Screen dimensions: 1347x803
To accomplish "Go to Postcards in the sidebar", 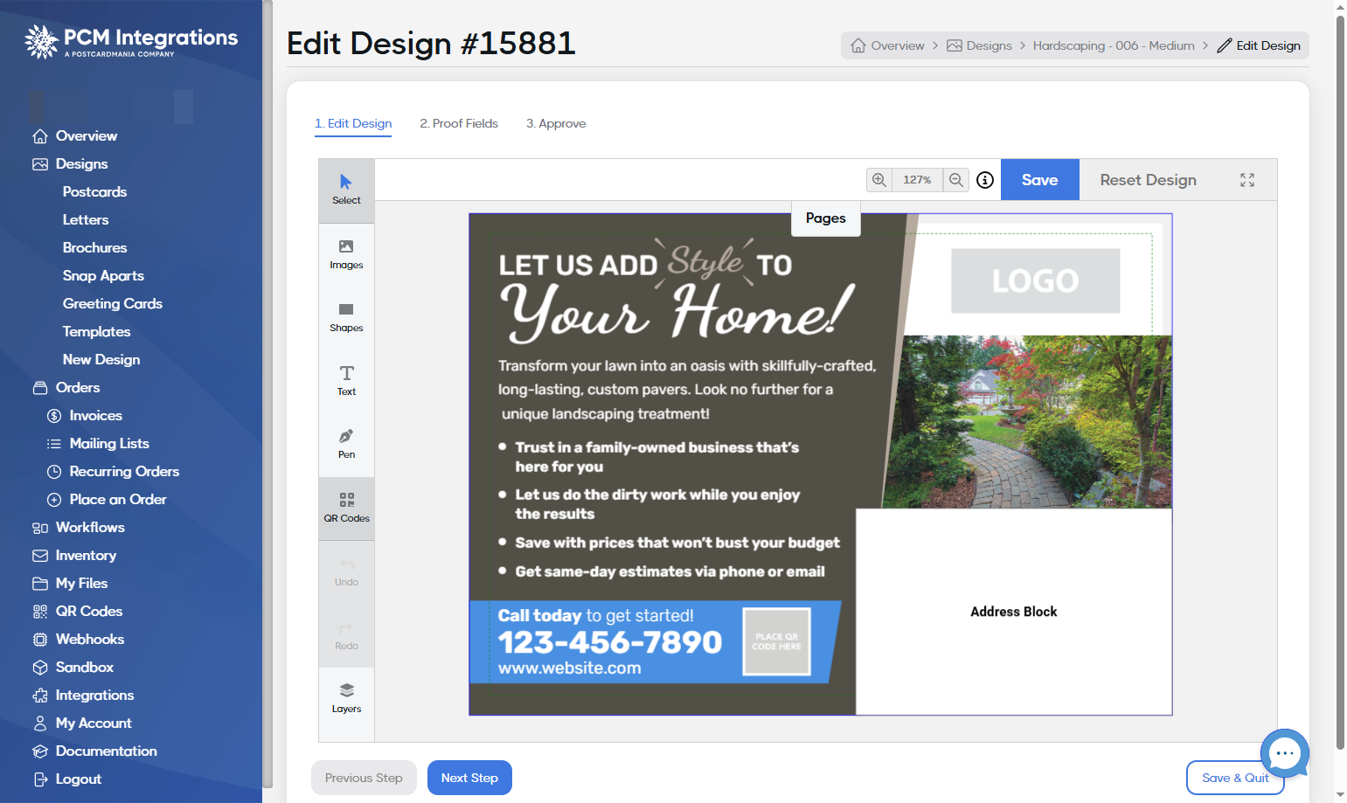I will click(x=94, y=192).
